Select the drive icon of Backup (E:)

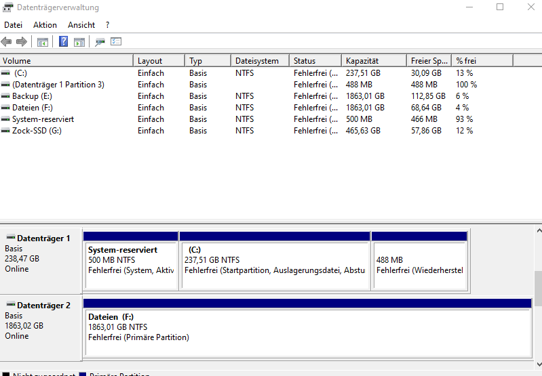5,96
